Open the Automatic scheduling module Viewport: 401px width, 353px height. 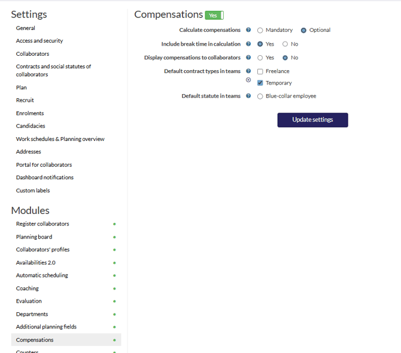click(x=42, y=275)
